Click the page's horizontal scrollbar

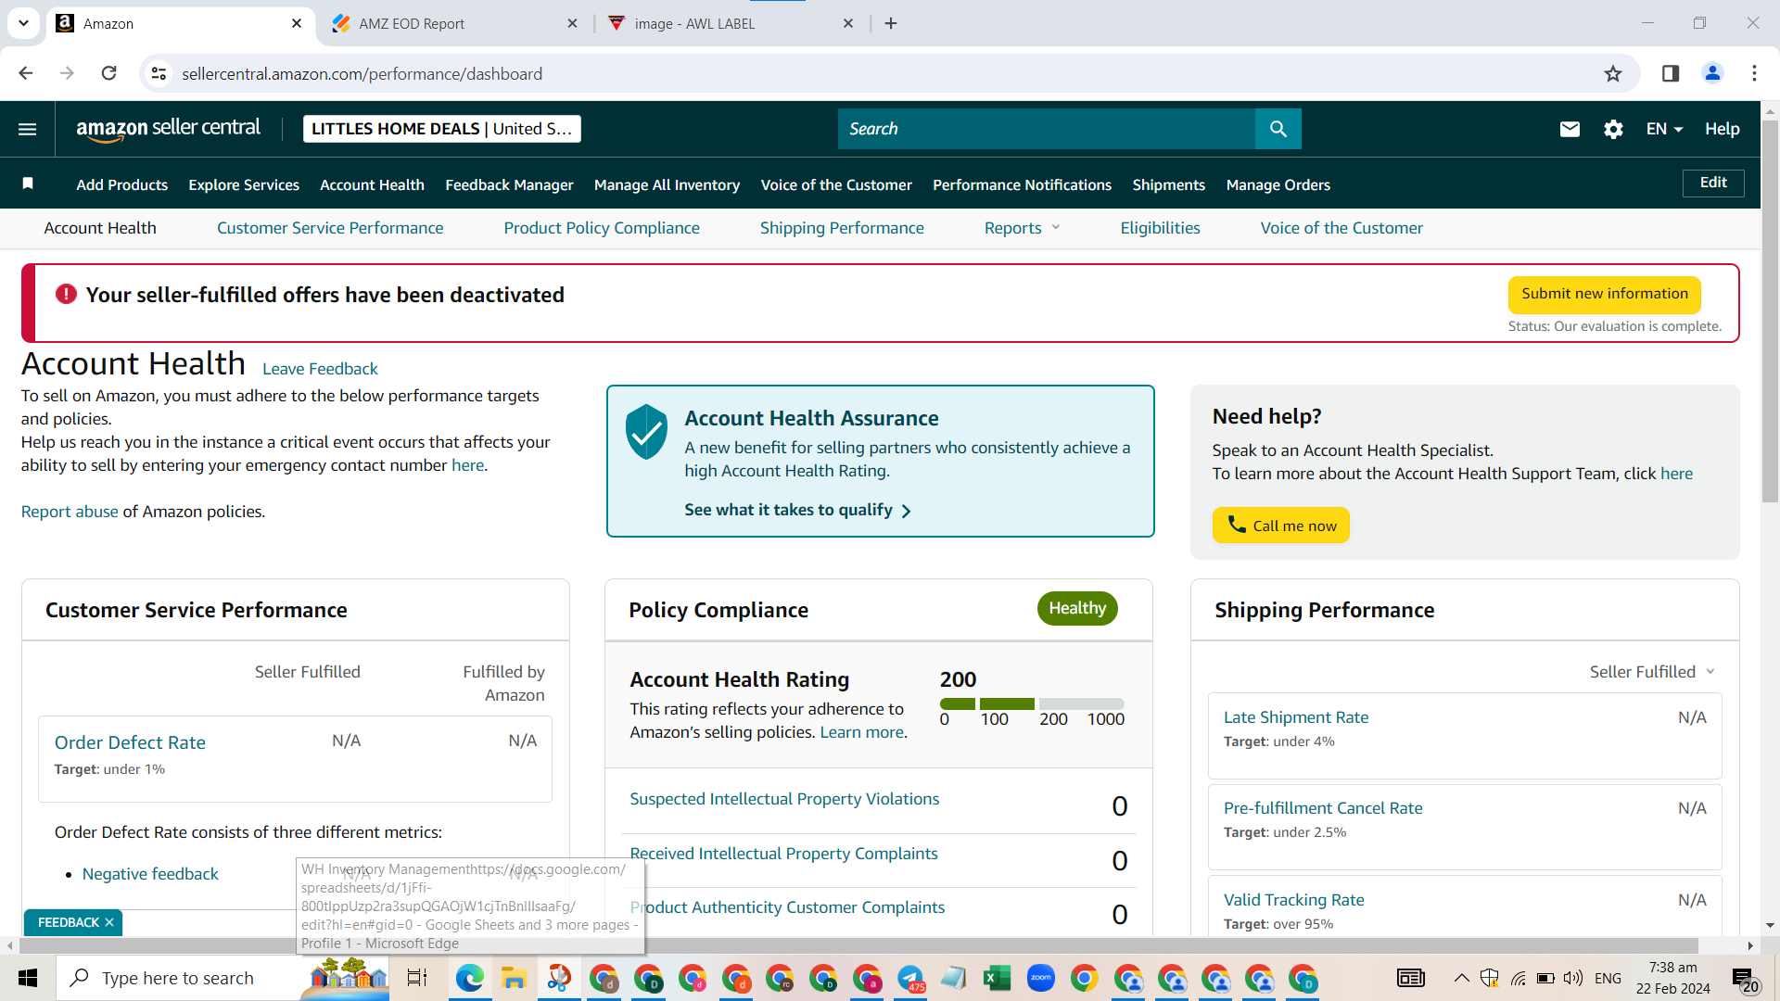click(858, 945)
